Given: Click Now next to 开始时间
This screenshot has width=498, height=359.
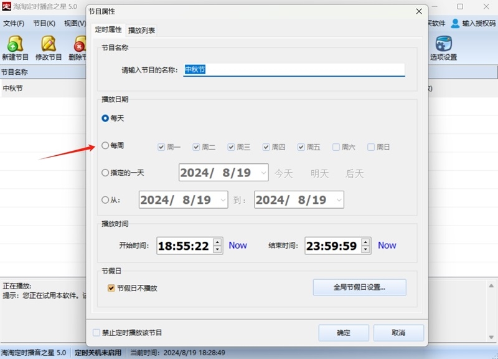Looking at the screenshot, I should 237,246.
